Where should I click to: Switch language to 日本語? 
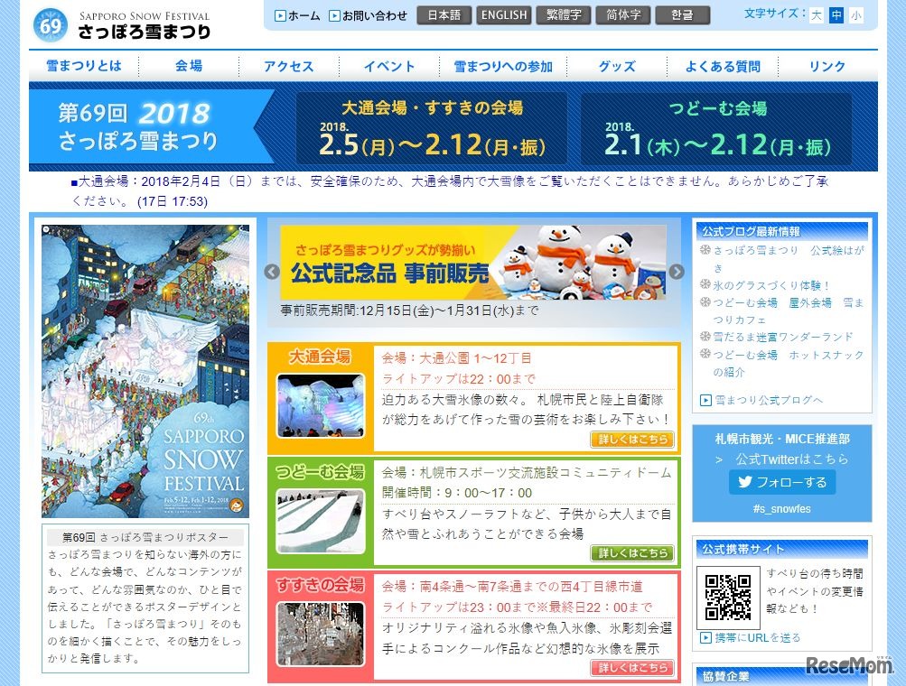444,15
